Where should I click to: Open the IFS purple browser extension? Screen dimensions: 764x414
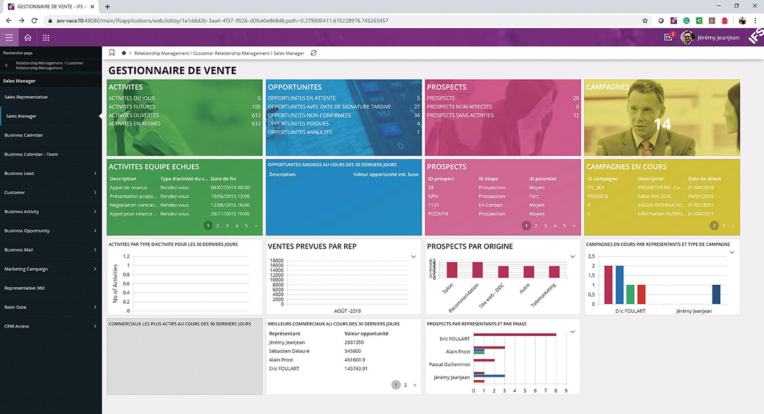(x=674, y=20)
